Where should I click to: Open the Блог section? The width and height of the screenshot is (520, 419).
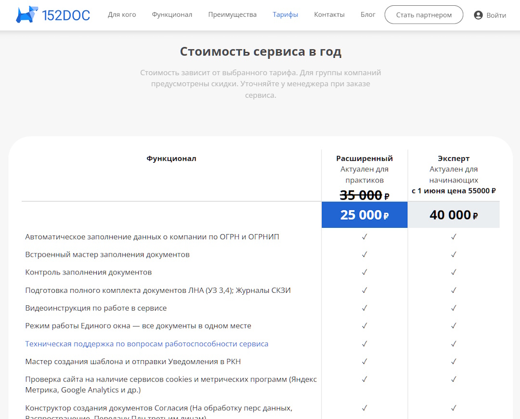click(x=368, y=14)
